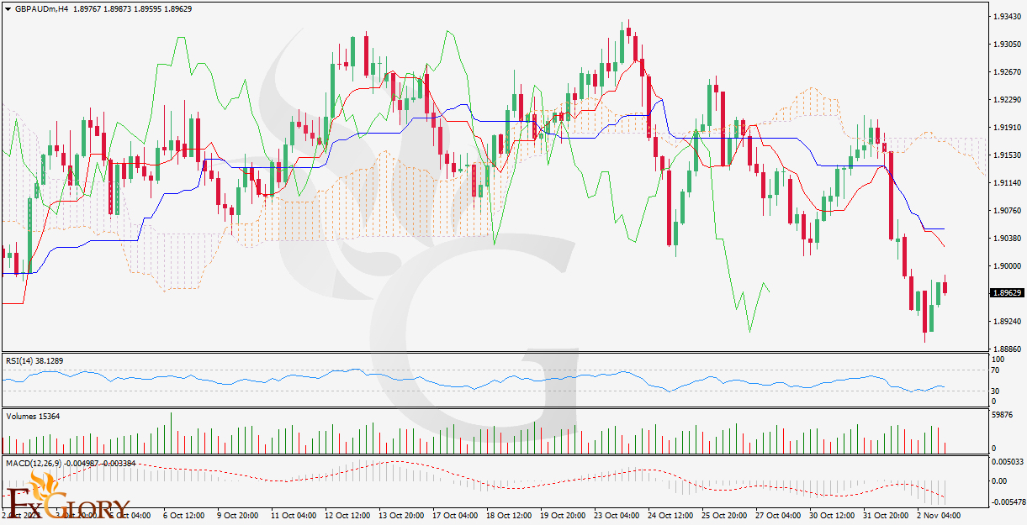The width and height of the screenshot is (1027, 525).
Task: Click the 12 Oct 12:00 time label
Action: [347, 514]
